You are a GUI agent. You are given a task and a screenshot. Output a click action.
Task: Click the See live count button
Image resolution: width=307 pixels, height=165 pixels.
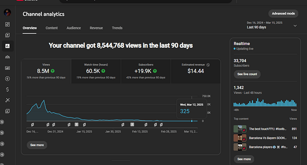(247, 74)
